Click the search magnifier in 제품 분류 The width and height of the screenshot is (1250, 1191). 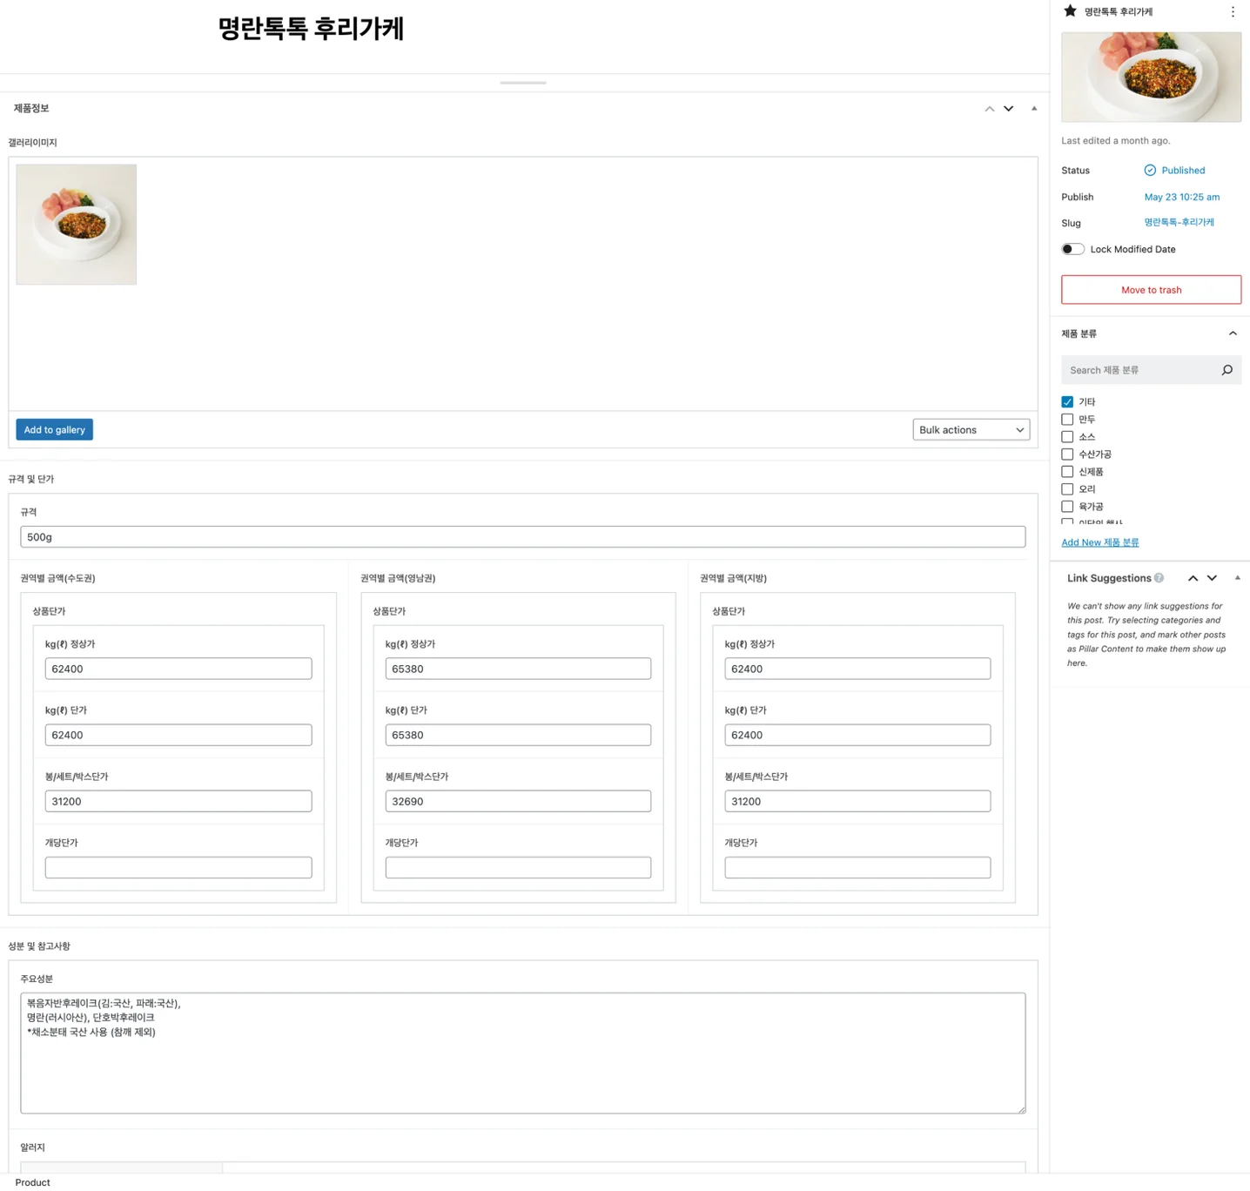pyautogui.click(x=1226, y=370)
